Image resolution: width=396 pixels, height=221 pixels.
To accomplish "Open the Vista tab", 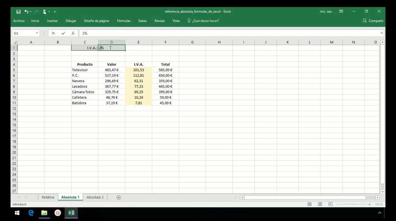I will (176, 21).
